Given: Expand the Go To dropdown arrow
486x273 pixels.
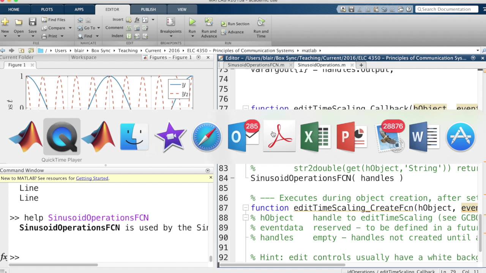Looking at the screenshot, I should pyautogui.click(x=98, y=28).
